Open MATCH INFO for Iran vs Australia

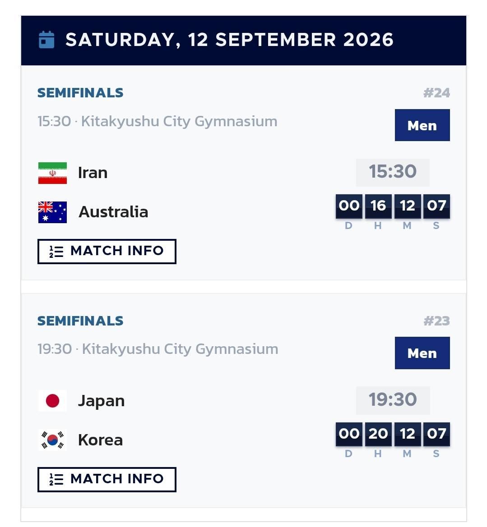coord(107,252)
